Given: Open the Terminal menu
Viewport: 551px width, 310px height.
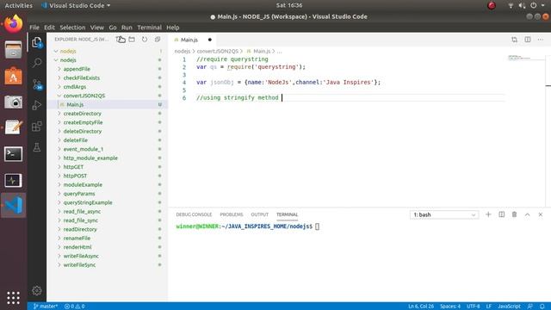Looking at the screenshot, I should click(x=149, y=28).
